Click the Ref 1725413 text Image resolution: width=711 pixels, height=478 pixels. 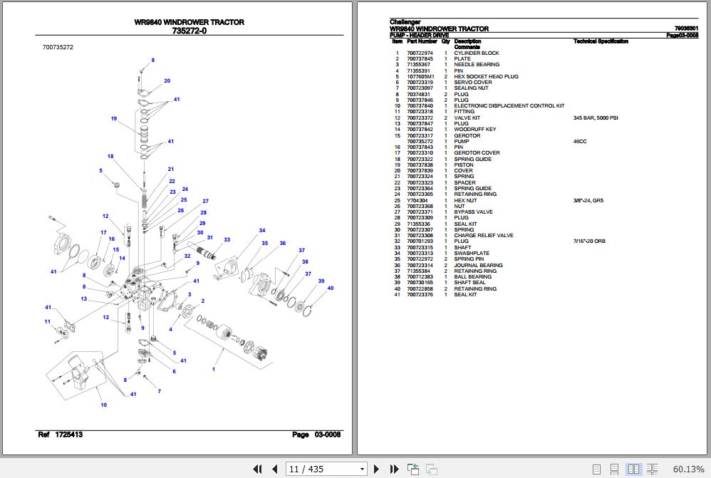tap(62, 433)
